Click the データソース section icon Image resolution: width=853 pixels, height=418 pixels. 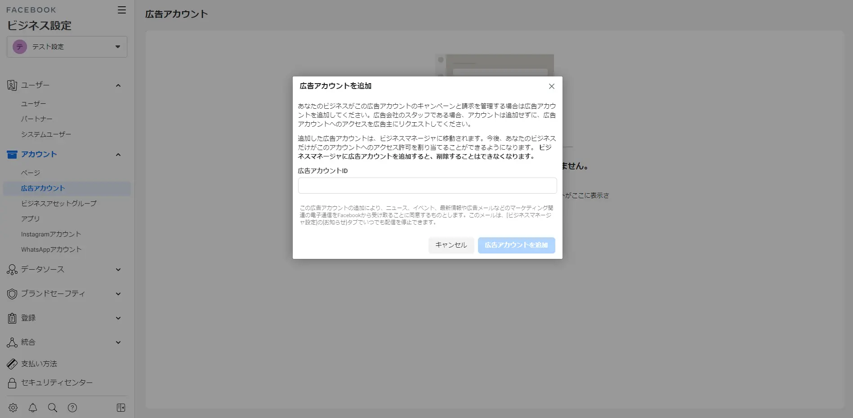click(12, 270)
